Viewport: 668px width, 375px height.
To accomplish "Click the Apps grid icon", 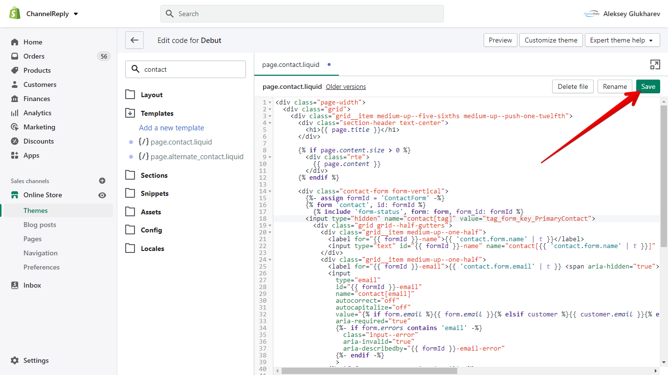I will pyautogui.click(x=15, y=155).
